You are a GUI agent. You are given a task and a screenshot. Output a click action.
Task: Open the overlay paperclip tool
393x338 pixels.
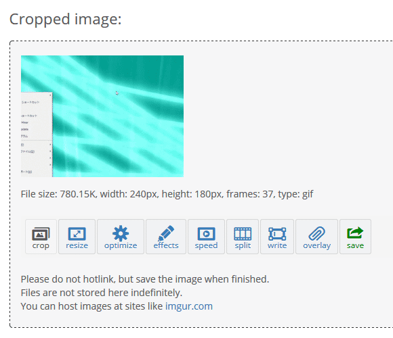click(x=317, y=237)
